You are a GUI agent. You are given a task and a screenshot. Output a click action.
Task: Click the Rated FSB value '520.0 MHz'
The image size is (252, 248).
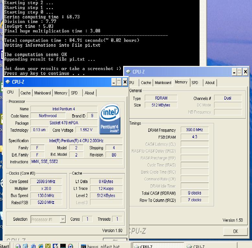[46, 202]
